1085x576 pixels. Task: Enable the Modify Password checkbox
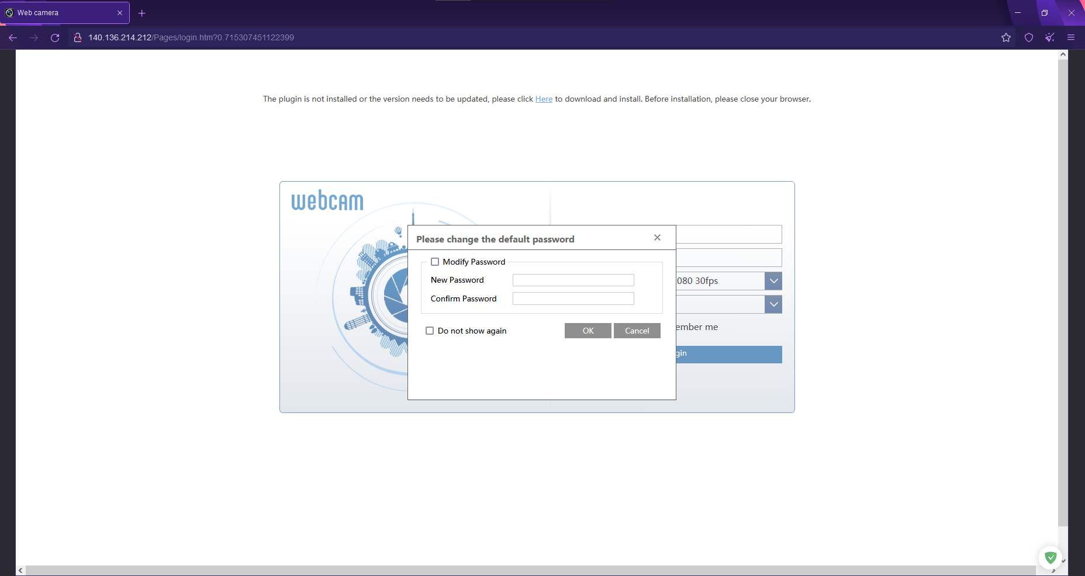point(435,262)
